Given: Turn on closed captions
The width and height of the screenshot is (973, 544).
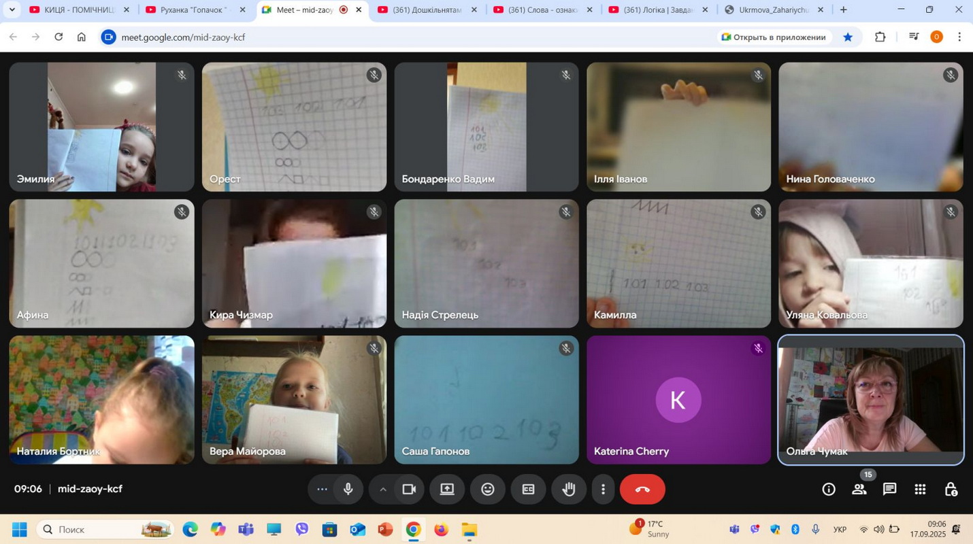Looking at the screenshot, I should (528, 489).
